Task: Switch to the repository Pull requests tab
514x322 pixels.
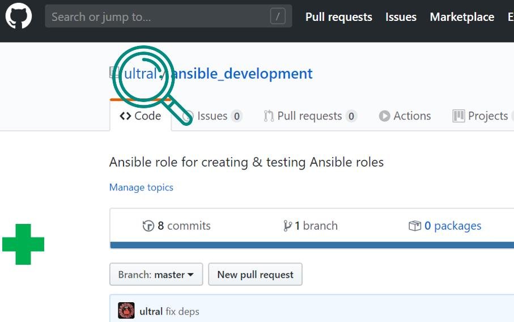Action: (310, 116)
